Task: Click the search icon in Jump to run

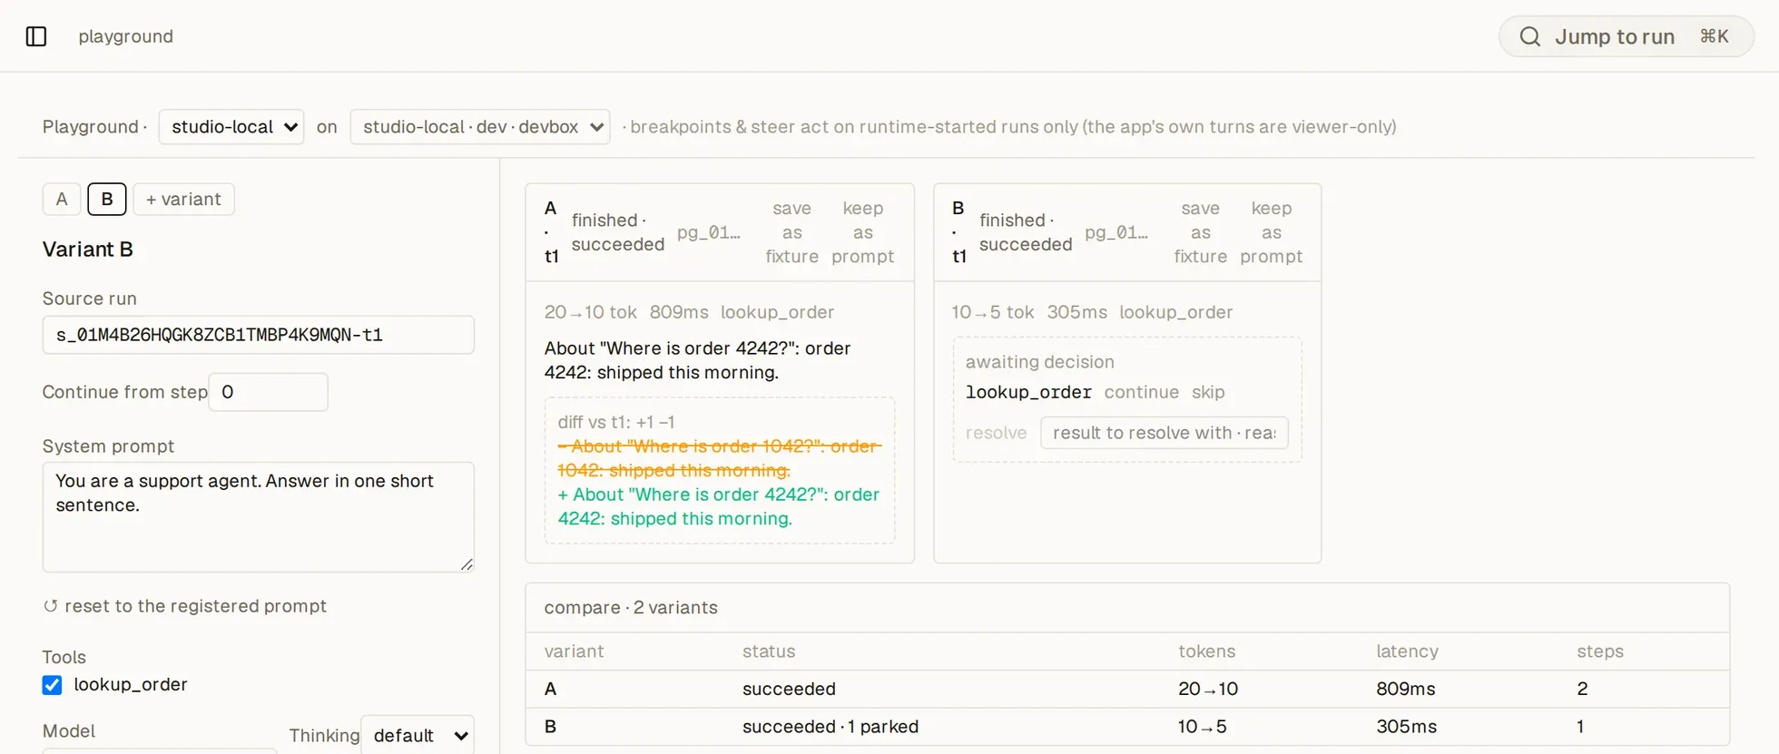Action: (1529, 36)
